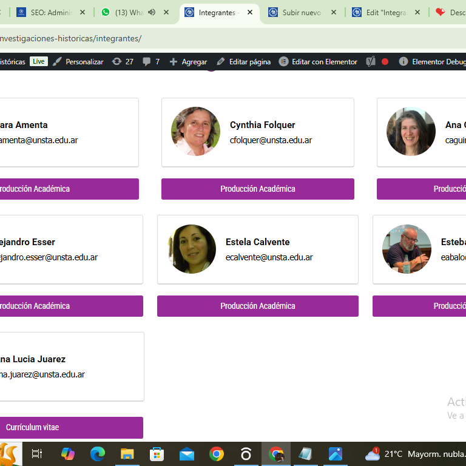Click Producción Académica under Cynthia Folquer

[257, 189]
